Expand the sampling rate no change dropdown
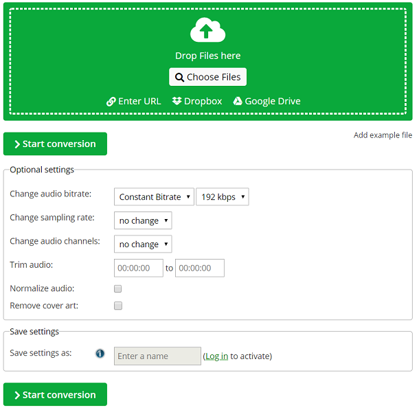This screenshot has height=412, width=419. [x=143, y=220]
